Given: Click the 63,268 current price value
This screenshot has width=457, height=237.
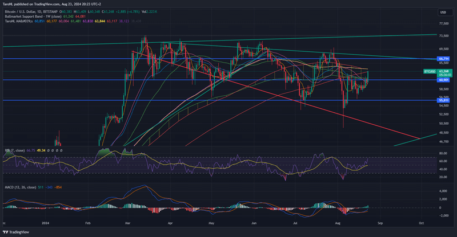Looking at the screenshot, I should (x=444, y=71).
